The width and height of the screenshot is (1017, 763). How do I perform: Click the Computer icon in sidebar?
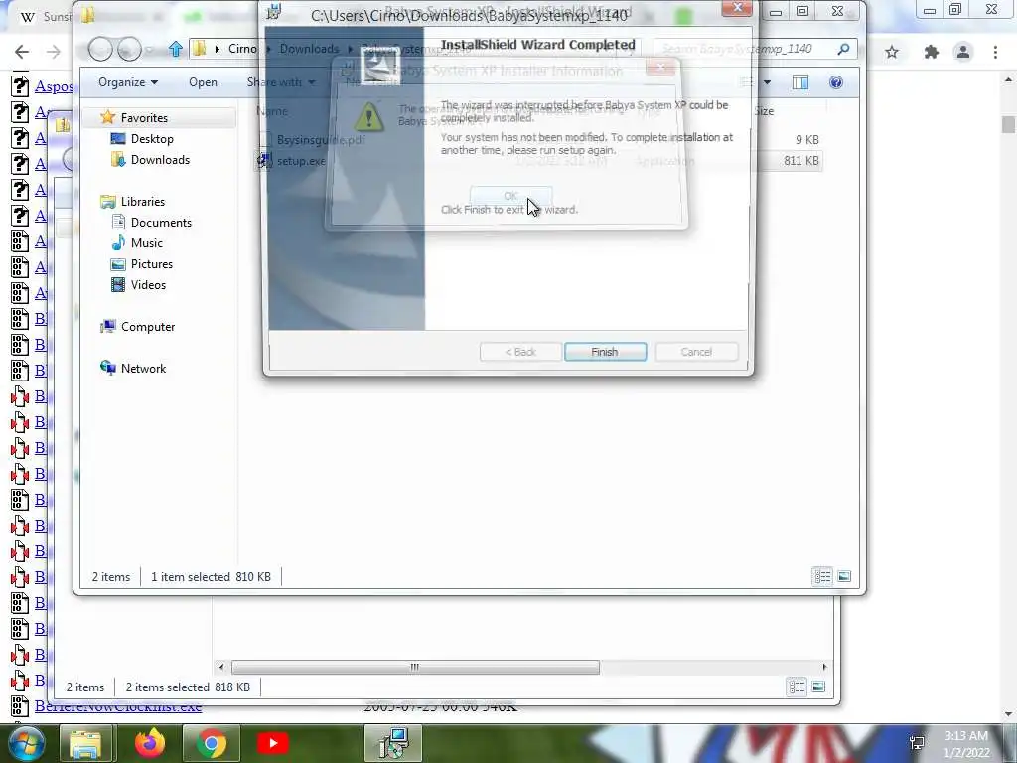click(107, 326)
